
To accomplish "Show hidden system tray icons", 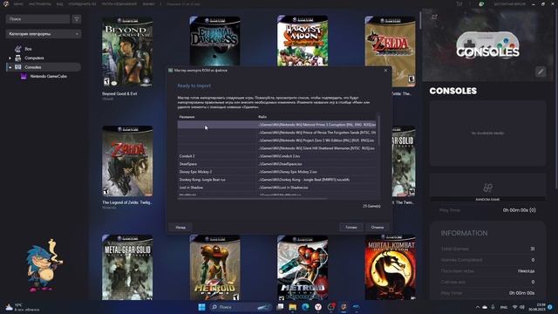I will (477, 307).
